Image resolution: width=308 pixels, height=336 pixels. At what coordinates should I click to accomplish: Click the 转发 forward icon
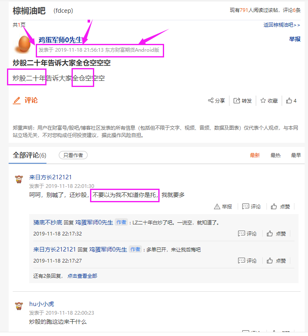tap(237, 101)
